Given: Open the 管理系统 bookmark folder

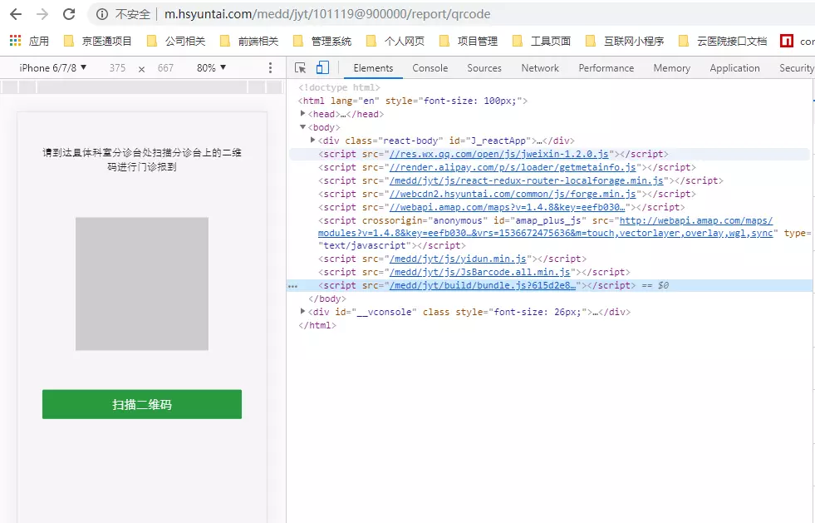Looking at the screenshot, I should pos(322,41).
